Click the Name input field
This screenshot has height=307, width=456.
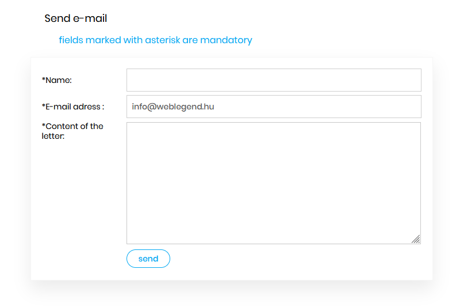tap(274, 80)
